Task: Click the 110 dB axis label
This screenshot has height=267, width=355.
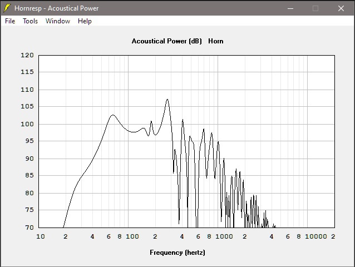Action: (x=27, y=90)
